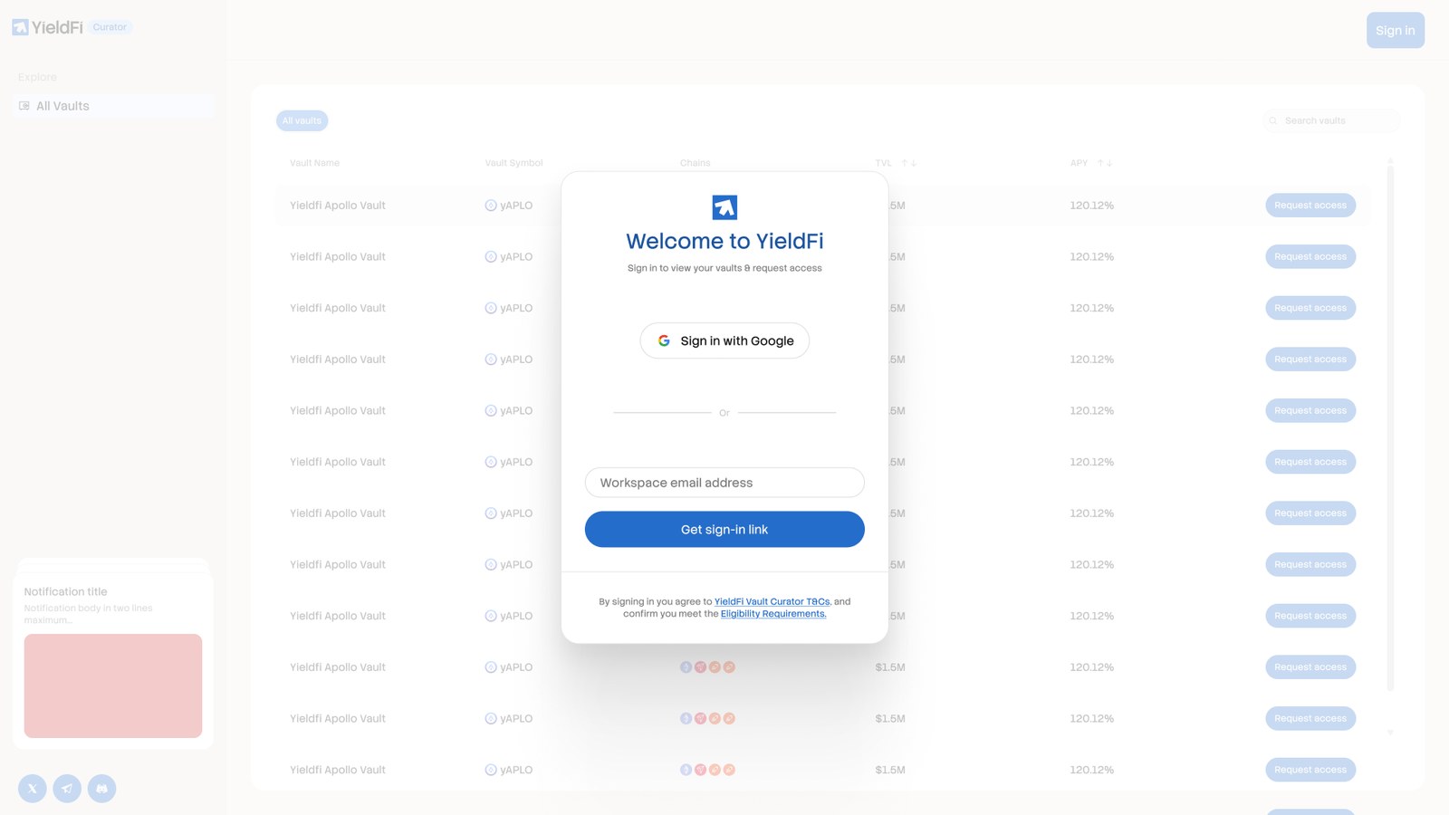
Task: Request access for the last visible vault row
Action: (x=1310, y=770)
